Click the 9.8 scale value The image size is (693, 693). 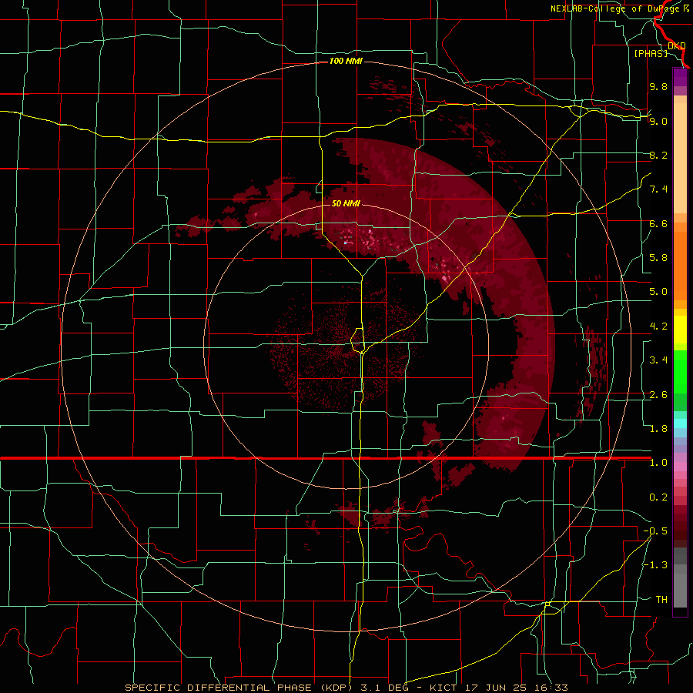pyautogui.click(x=658, y=86)
